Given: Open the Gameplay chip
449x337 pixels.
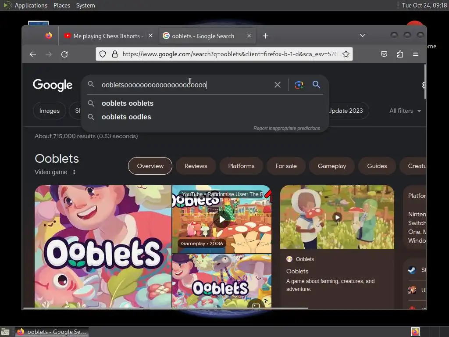Looking at the screenshot, I should [x=331, y=166].
